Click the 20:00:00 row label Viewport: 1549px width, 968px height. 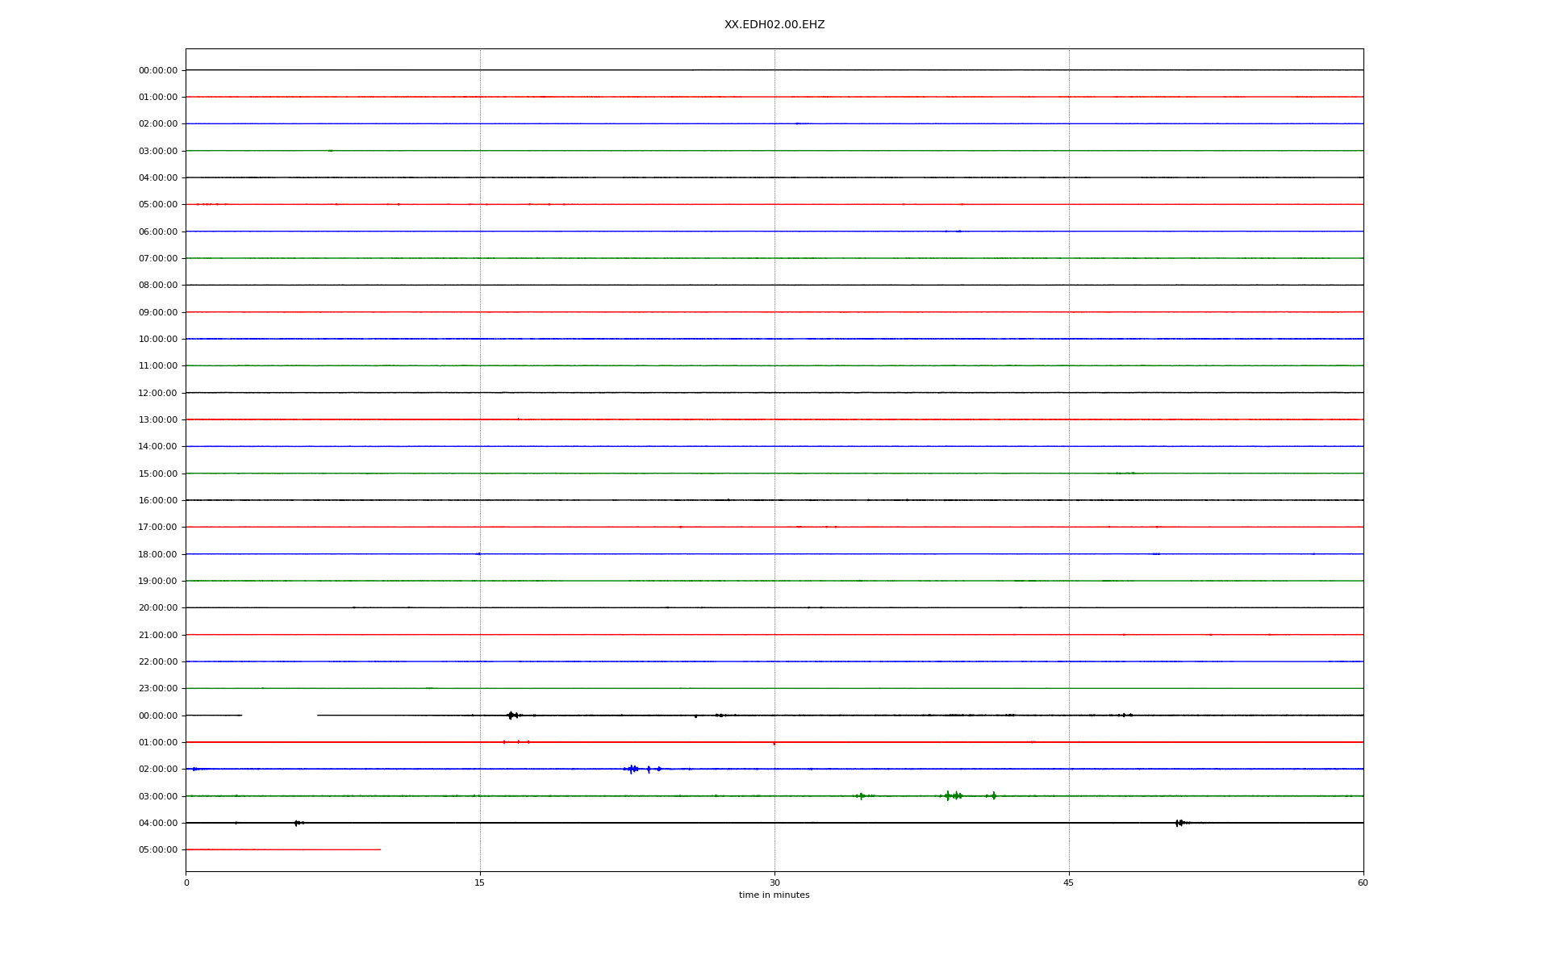point(158,607)
